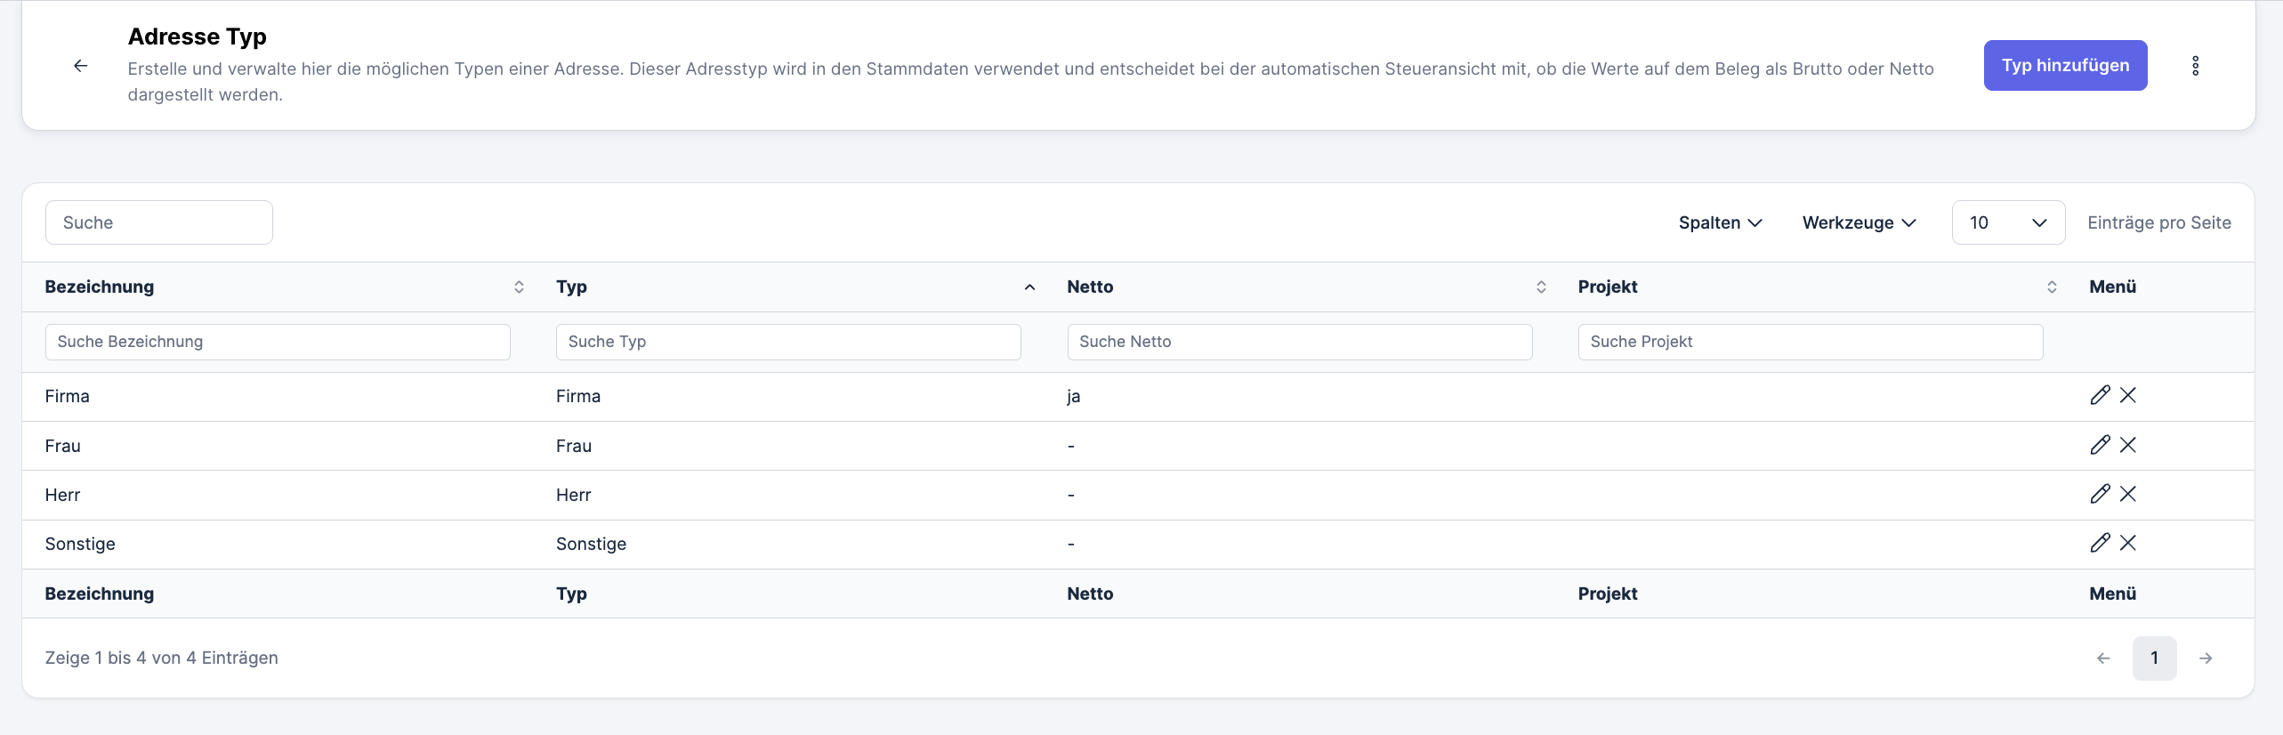Remove the Sonstige entry with X icon
This screenshot has height=735, width=2283.
click(x=2128, y=543)
